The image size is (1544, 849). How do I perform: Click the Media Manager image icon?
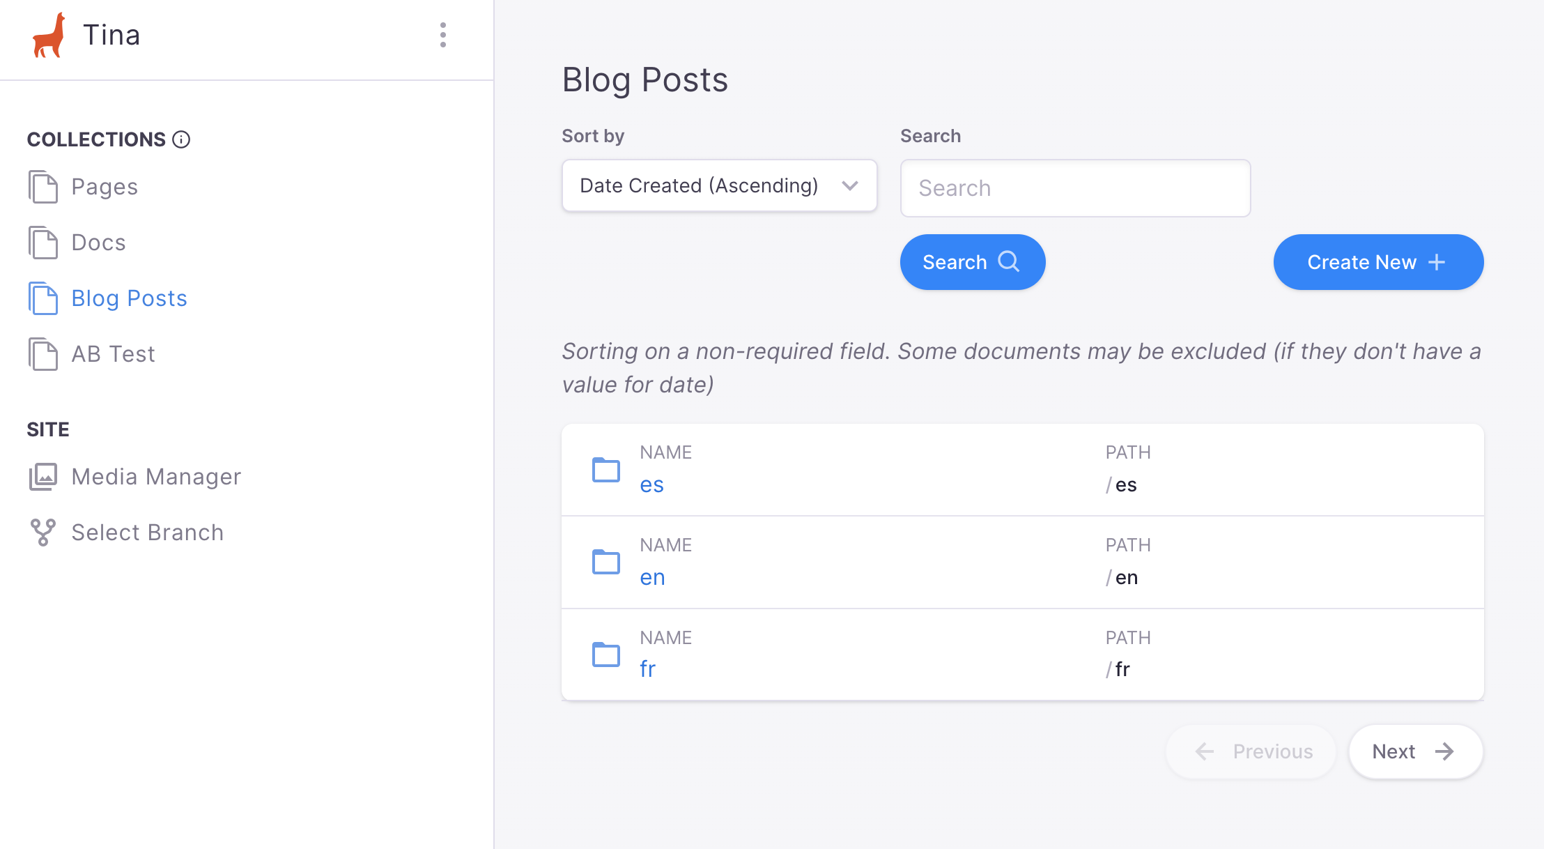pyautogui.click(x=43, y=477)
